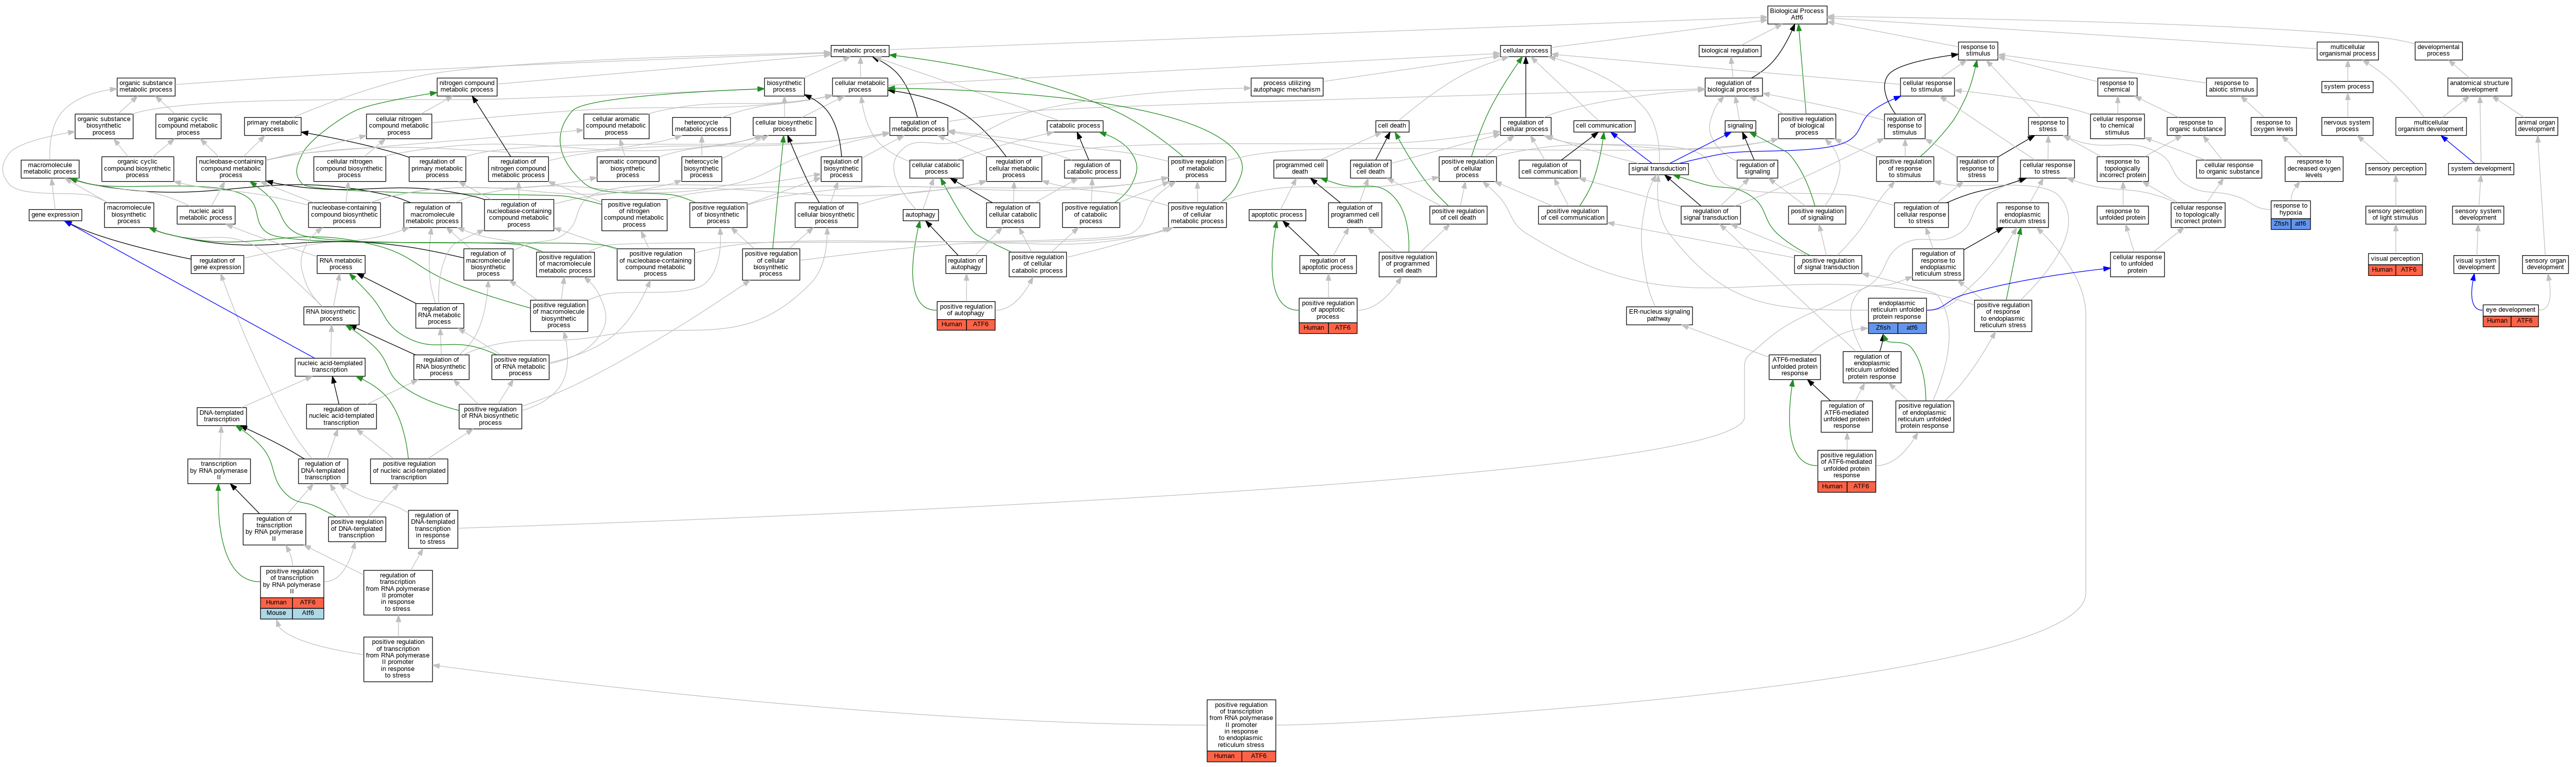
Task: Select 'positive regulation of cell communication' node
Action: (1572, 214)
